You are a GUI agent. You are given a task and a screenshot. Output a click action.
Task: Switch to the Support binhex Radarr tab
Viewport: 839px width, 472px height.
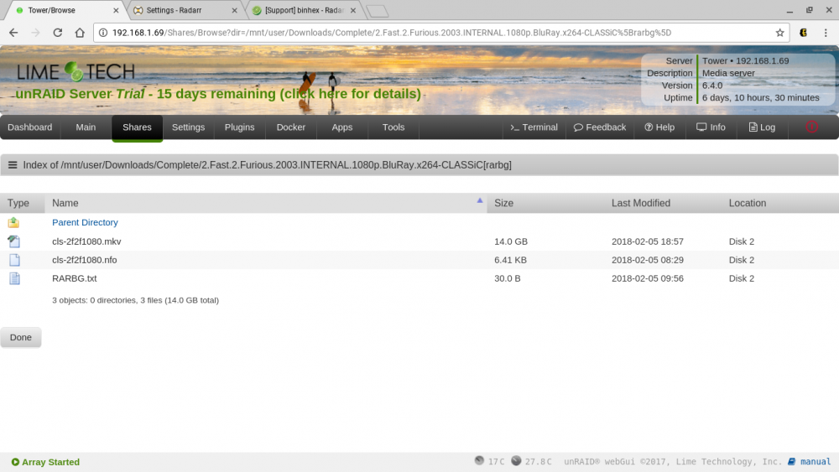click(x=304, y=10)
